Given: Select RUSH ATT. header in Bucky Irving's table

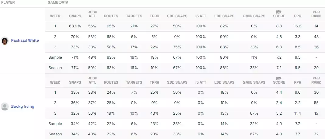Looking at the screenshot, I should point(92,80).
